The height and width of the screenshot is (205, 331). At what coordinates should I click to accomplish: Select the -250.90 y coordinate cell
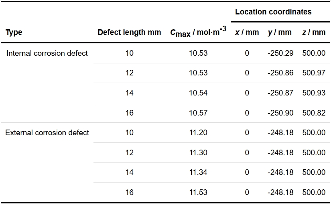coord(280,113)
